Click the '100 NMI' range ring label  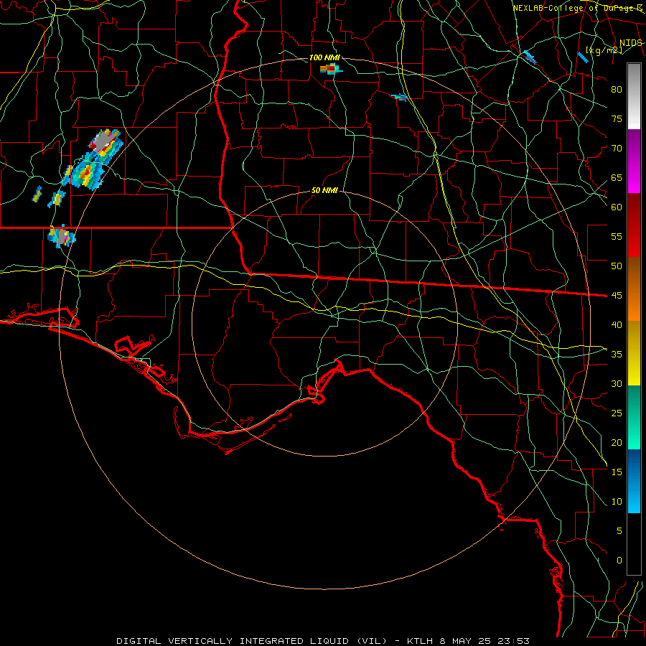[x=324, y=57]
